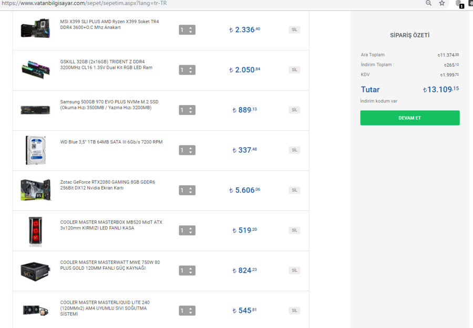Image resolution: width=473 pixels, height=328 pixels.
Task: Remove Zotac RTX2080 with SİL
Action: (x=294, y=190)
